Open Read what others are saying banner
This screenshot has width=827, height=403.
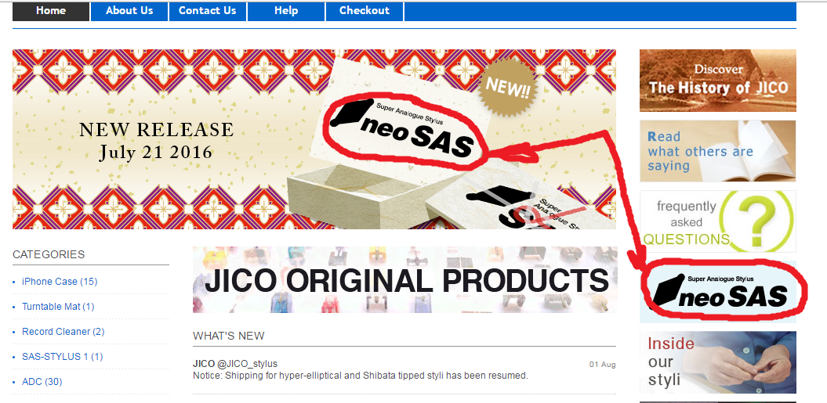click(718, 151)
